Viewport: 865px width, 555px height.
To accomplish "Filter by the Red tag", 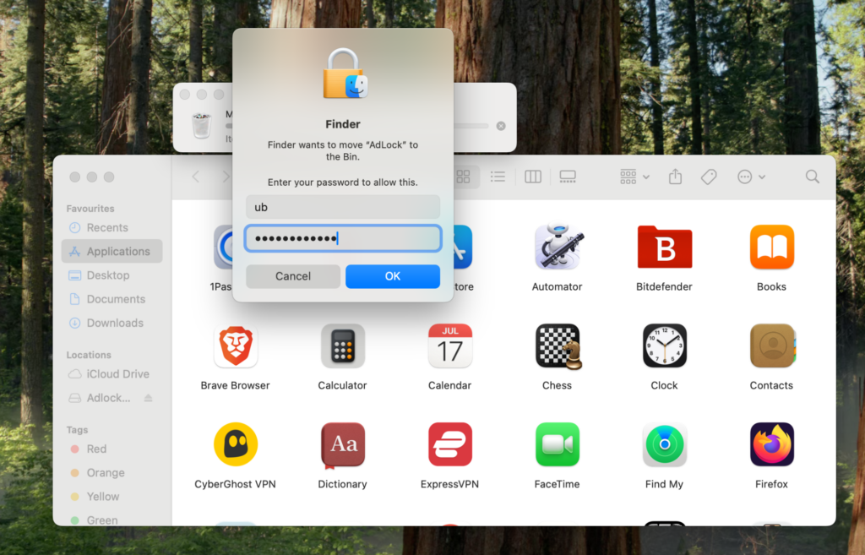I will [x=112, y=449].
